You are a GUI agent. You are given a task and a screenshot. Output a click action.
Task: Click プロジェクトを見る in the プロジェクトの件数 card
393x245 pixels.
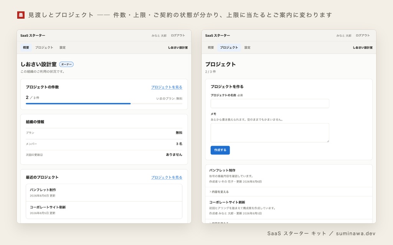167,87
